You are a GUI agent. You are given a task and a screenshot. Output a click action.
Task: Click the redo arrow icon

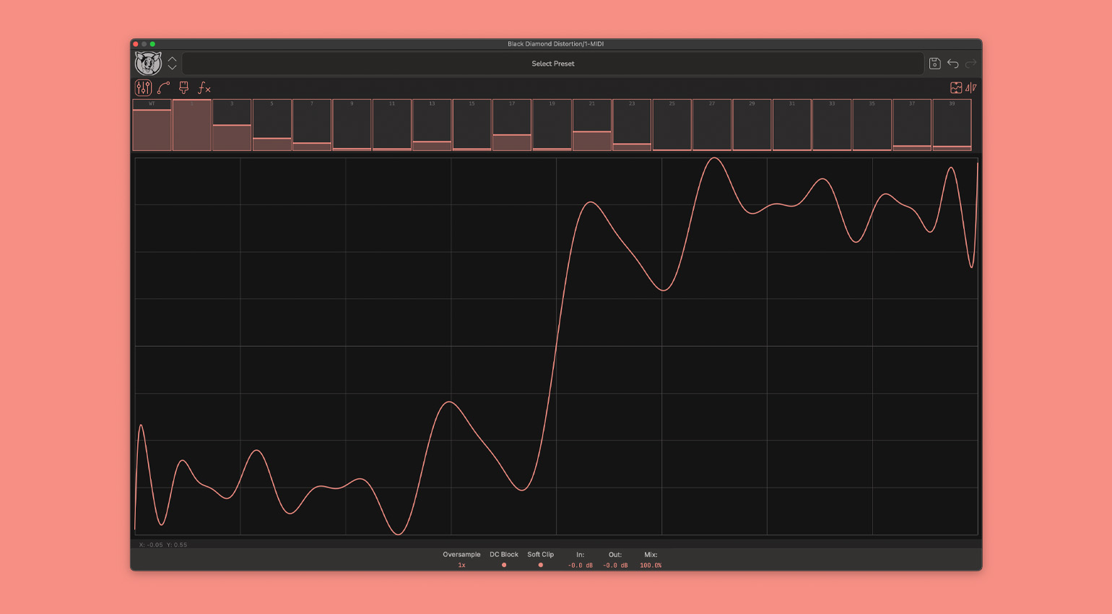[x=971, y=64]
